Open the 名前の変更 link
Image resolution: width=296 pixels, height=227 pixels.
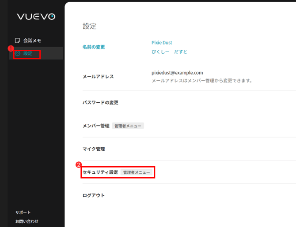[x=94, y=47]
